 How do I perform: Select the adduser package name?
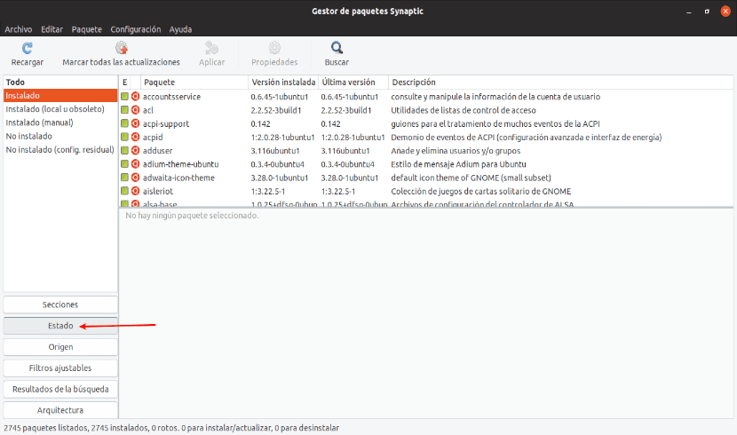(x=157, y=150)
